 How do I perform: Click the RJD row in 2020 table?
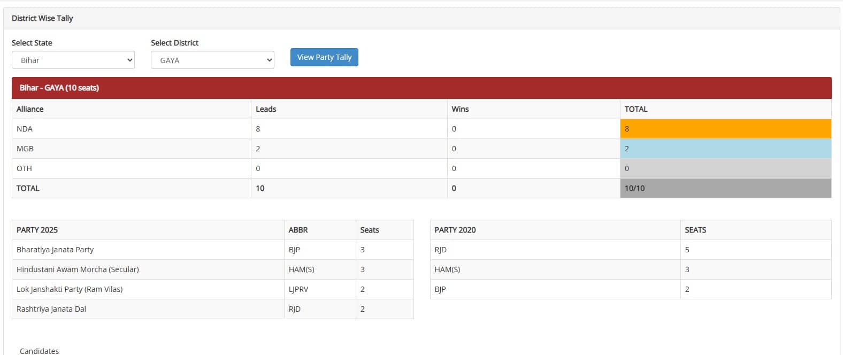pos(441,250)
